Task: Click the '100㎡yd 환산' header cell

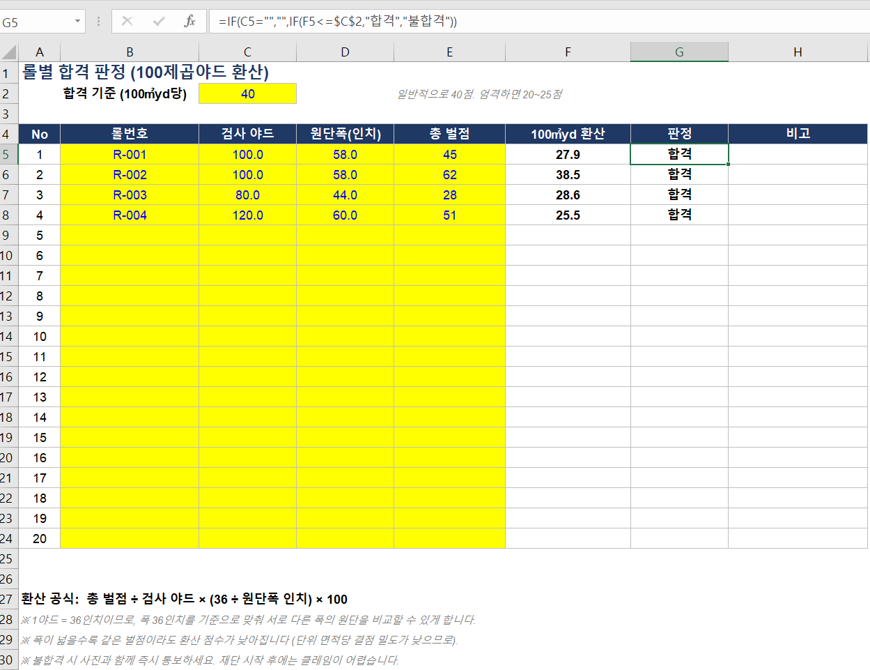Action: (568, 134)
